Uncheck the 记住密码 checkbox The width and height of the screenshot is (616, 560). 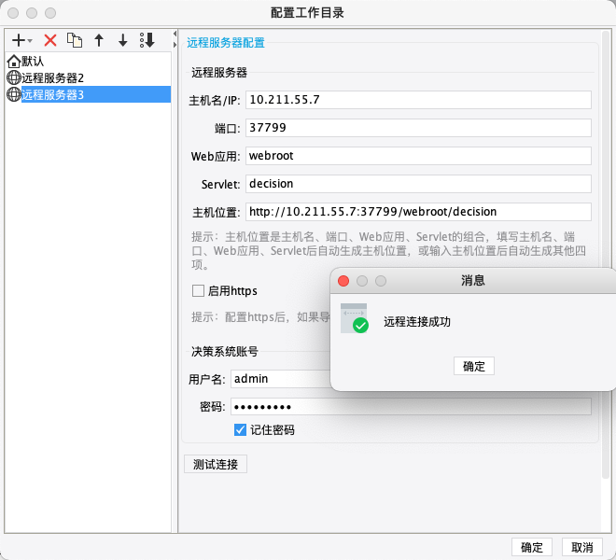[241, 429]
